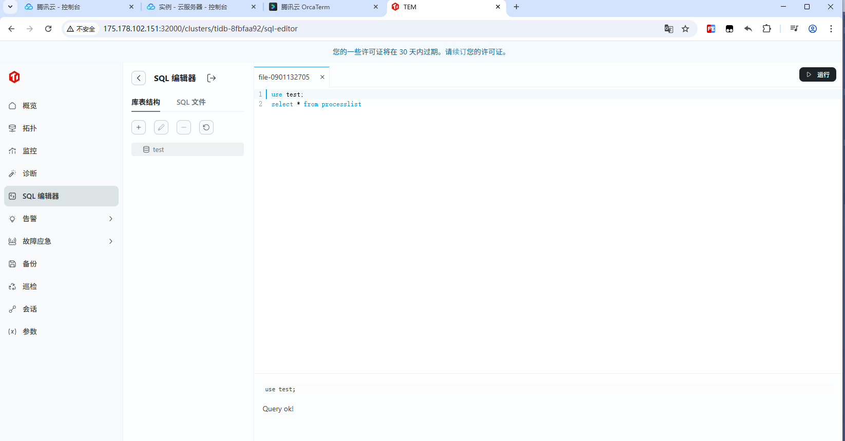Image resolution: width=845 pixels, height=441 pixels.
Task: Click the 续订 license renewal link
Action: coord(459,52)
